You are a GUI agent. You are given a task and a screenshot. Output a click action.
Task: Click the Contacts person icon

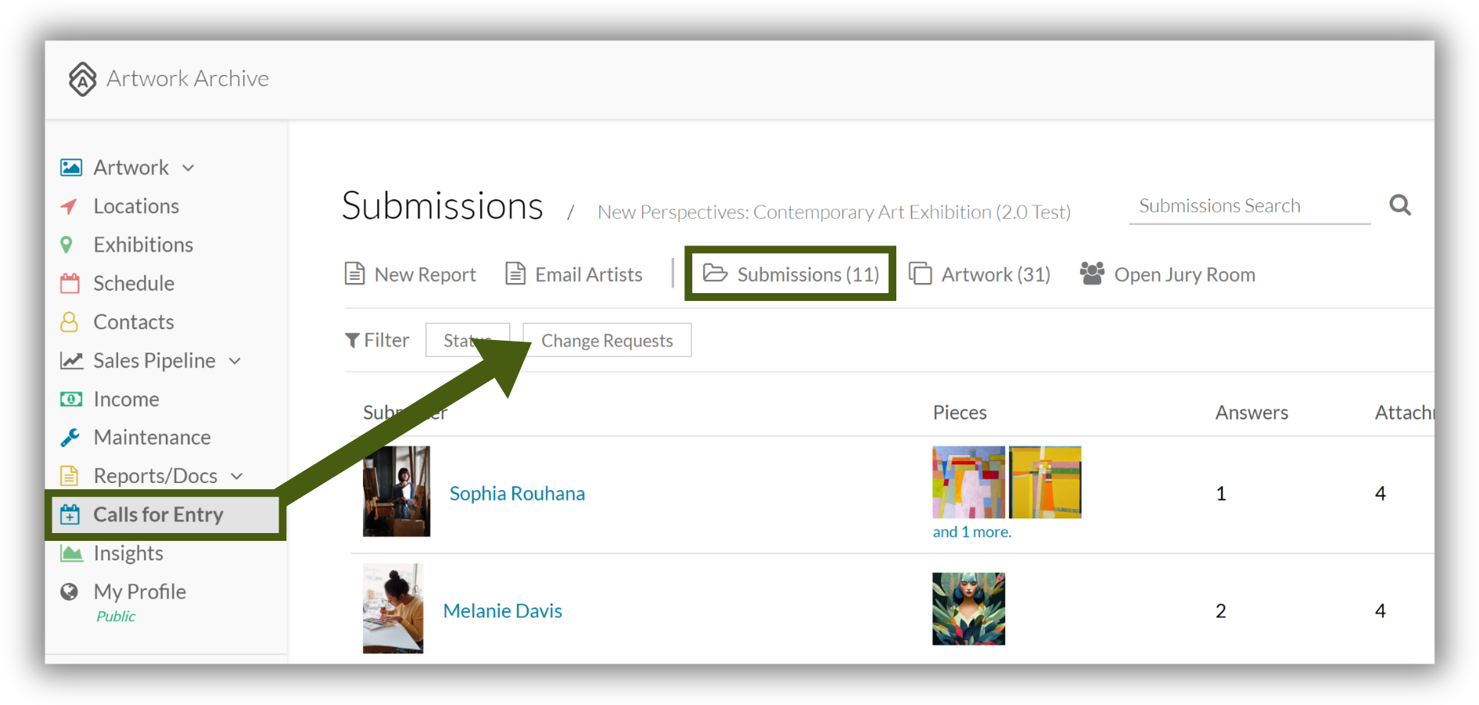tap(70, 322)
